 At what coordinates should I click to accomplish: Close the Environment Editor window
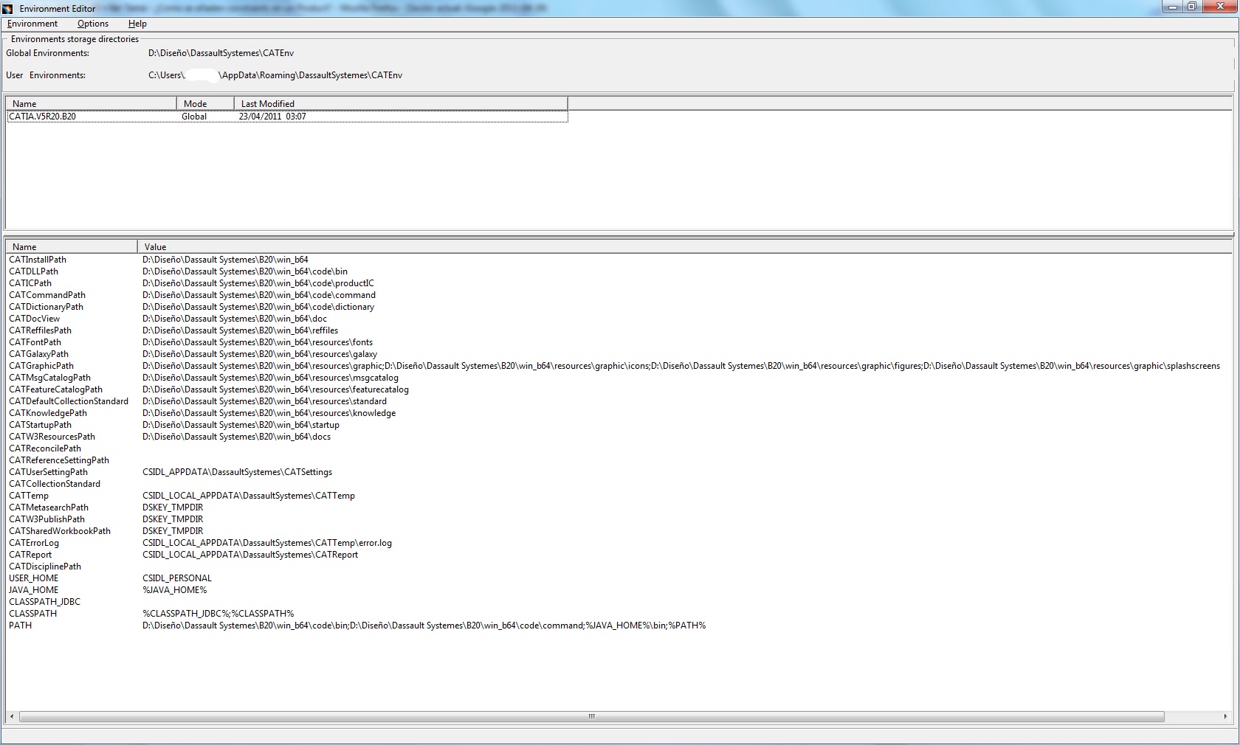point(1220,7)
